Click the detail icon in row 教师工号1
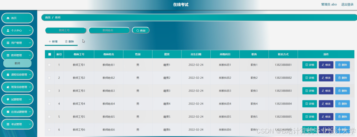The height and width of the screenshot is (137, 357). click(307, 65)
